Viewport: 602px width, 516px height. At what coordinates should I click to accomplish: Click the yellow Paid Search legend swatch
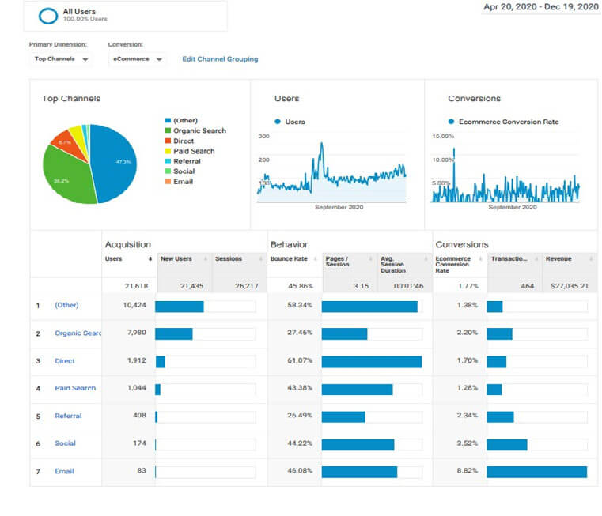coord(168,151)
